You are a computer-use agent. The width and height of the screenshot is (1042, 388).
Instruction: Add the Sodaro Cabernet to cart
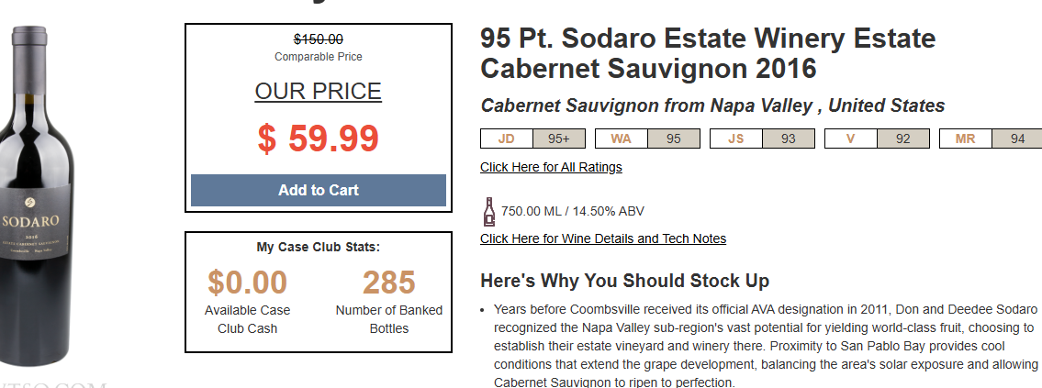319,190
